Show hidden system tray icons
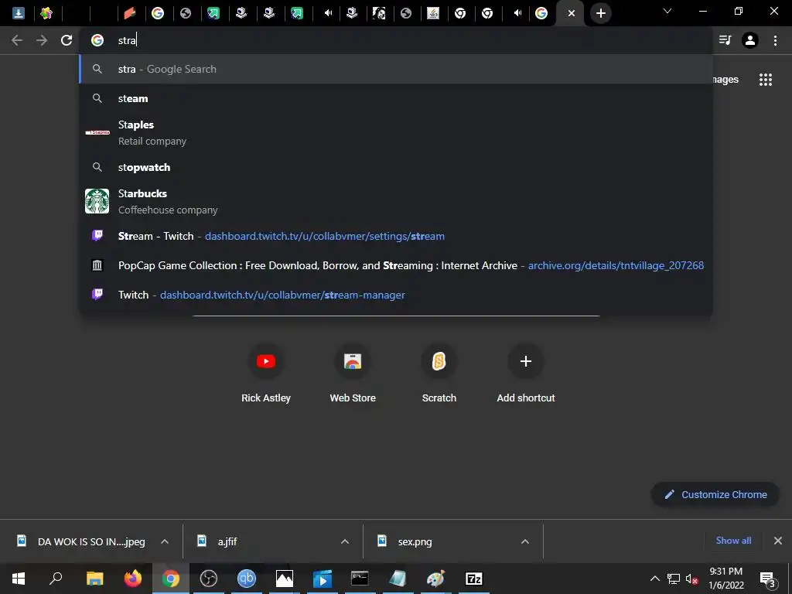 pos(654,579)
